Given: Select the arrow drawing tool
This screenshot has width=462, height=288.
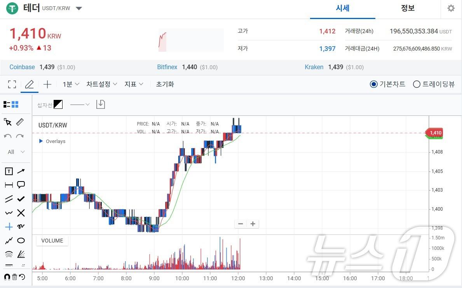Looking at the screenshot, I should [21, 171].
